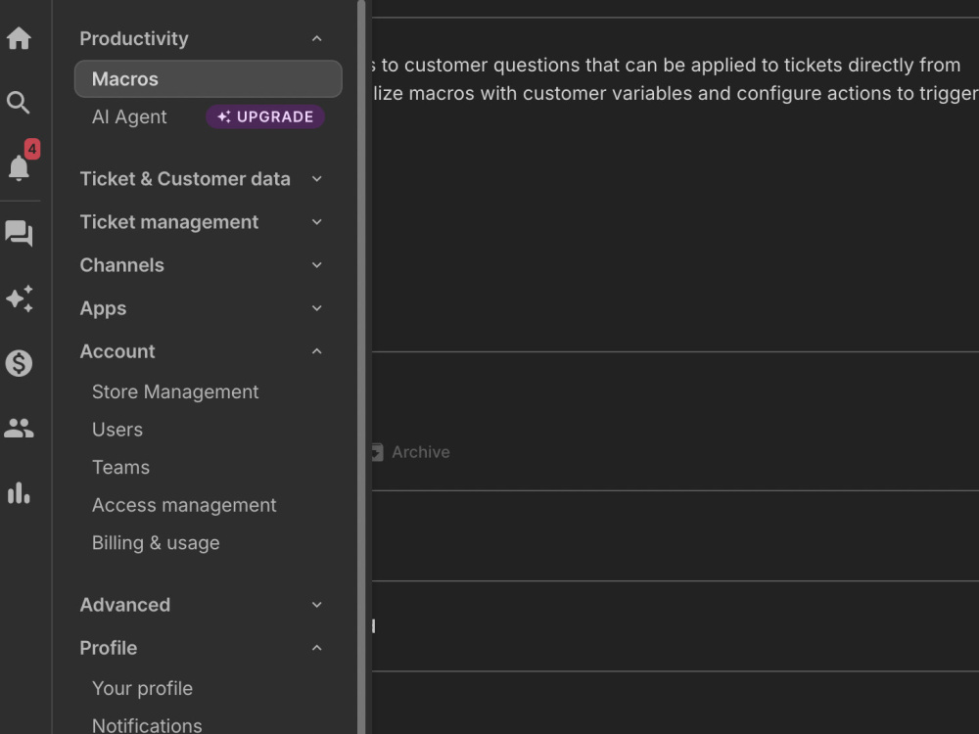Viewport: 979px width, 734px height.
Task: Open the Customers people icon
Action: click(19, 429)
